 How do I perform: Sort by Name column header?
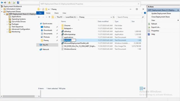click(x=63, y=21)
